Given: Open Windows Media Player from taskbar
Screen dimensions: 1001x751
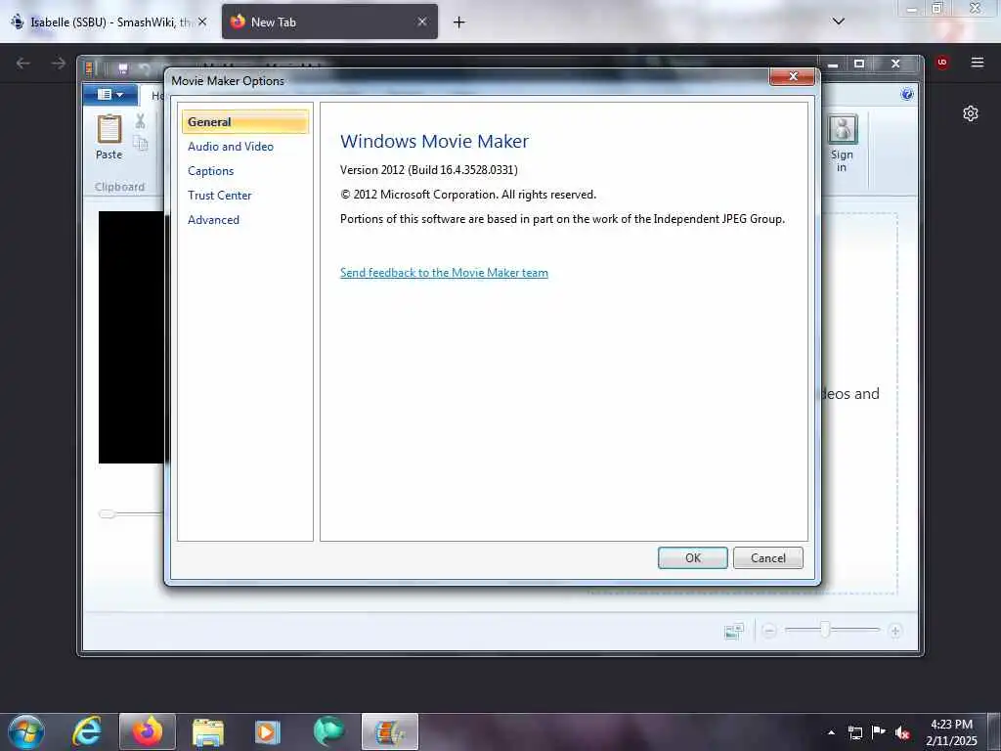Looking at the screenshot, I should [x=268, y=731].
